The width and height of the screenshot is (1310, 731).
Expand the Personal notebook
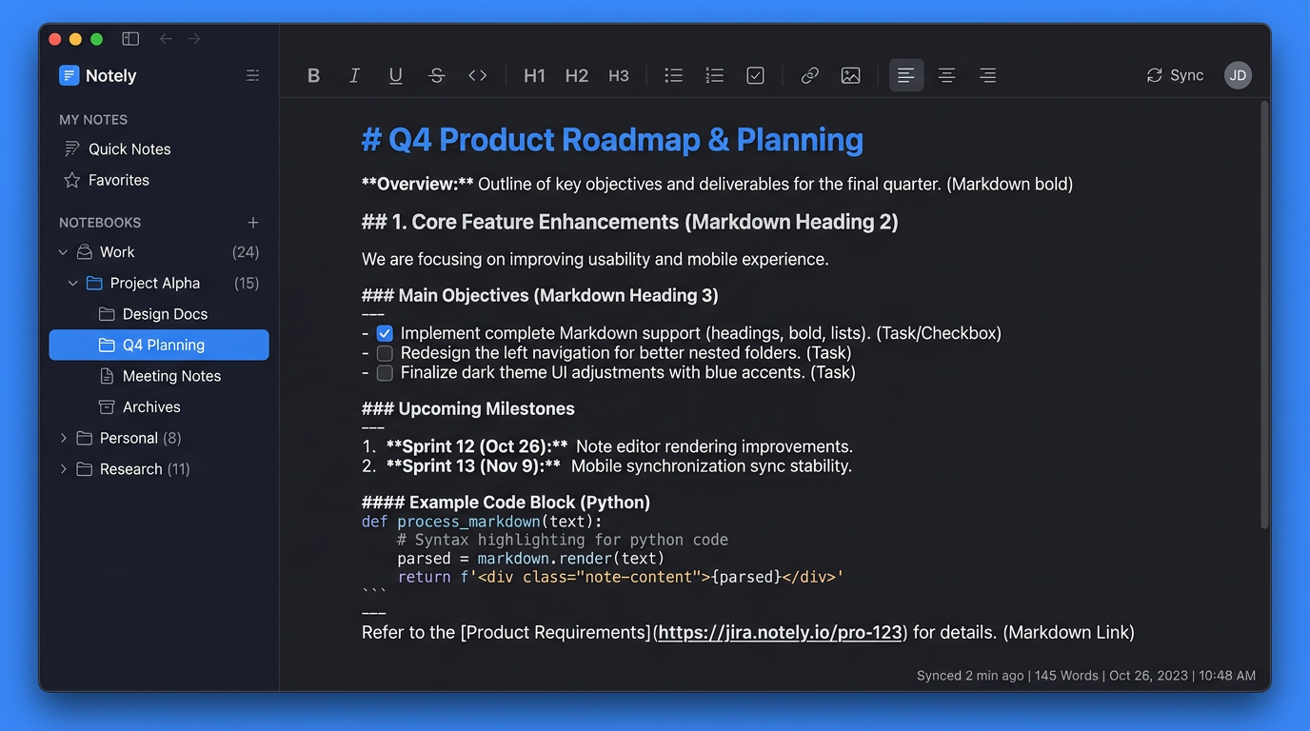[x=64, y=438]
